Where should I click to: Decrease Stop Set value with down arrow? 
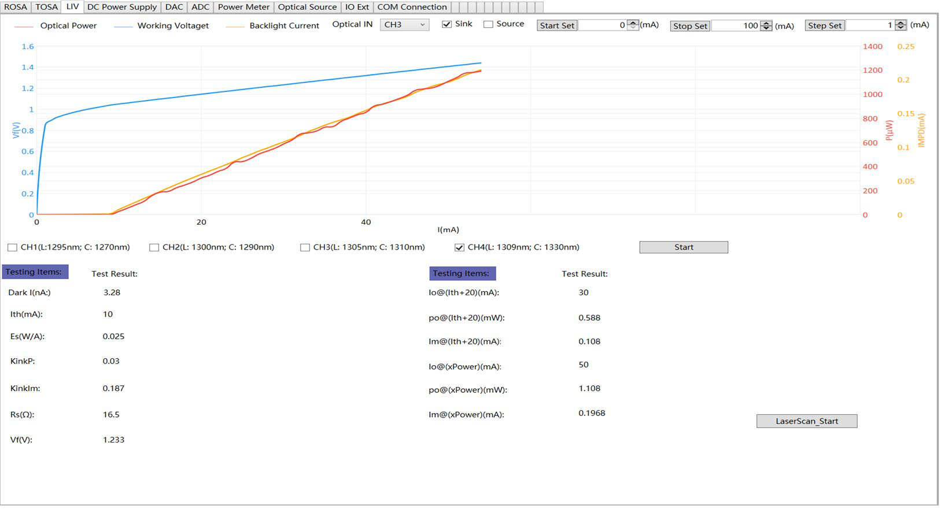pos(766,28)
